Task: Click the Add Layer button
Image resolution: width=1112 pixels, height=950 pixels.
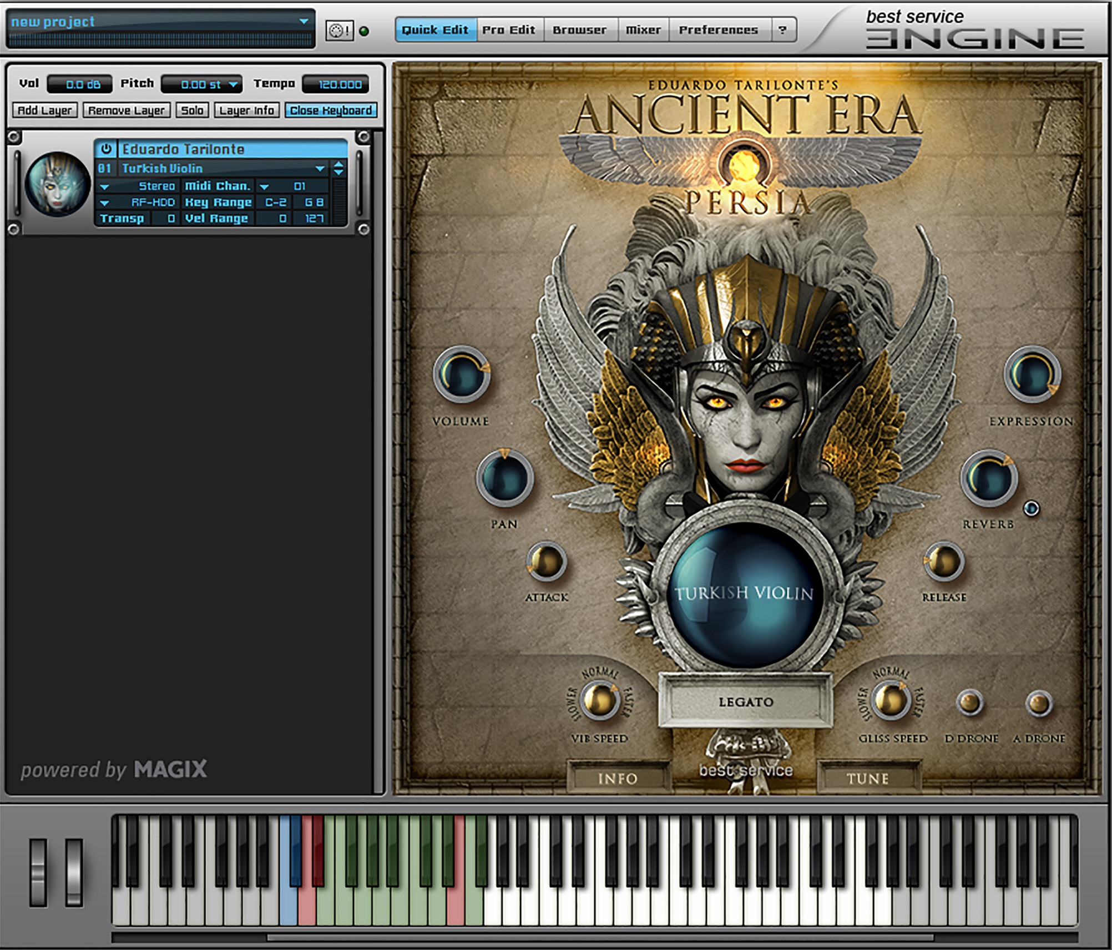Action: (44, 110)
